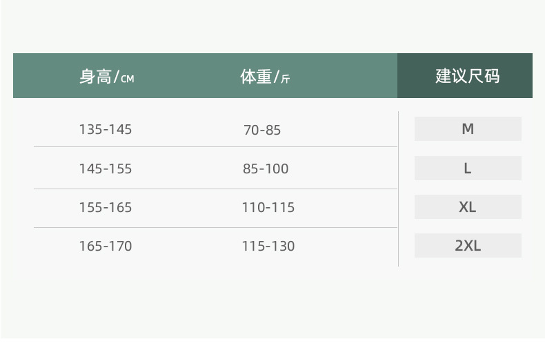Choose the L size badge
The height and width of the screenshot is (346, 545).
coord(468,169)
